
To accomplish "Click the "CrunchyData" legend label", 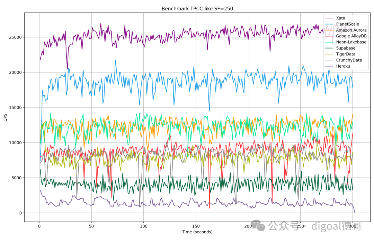I will [x=349, y=60].
